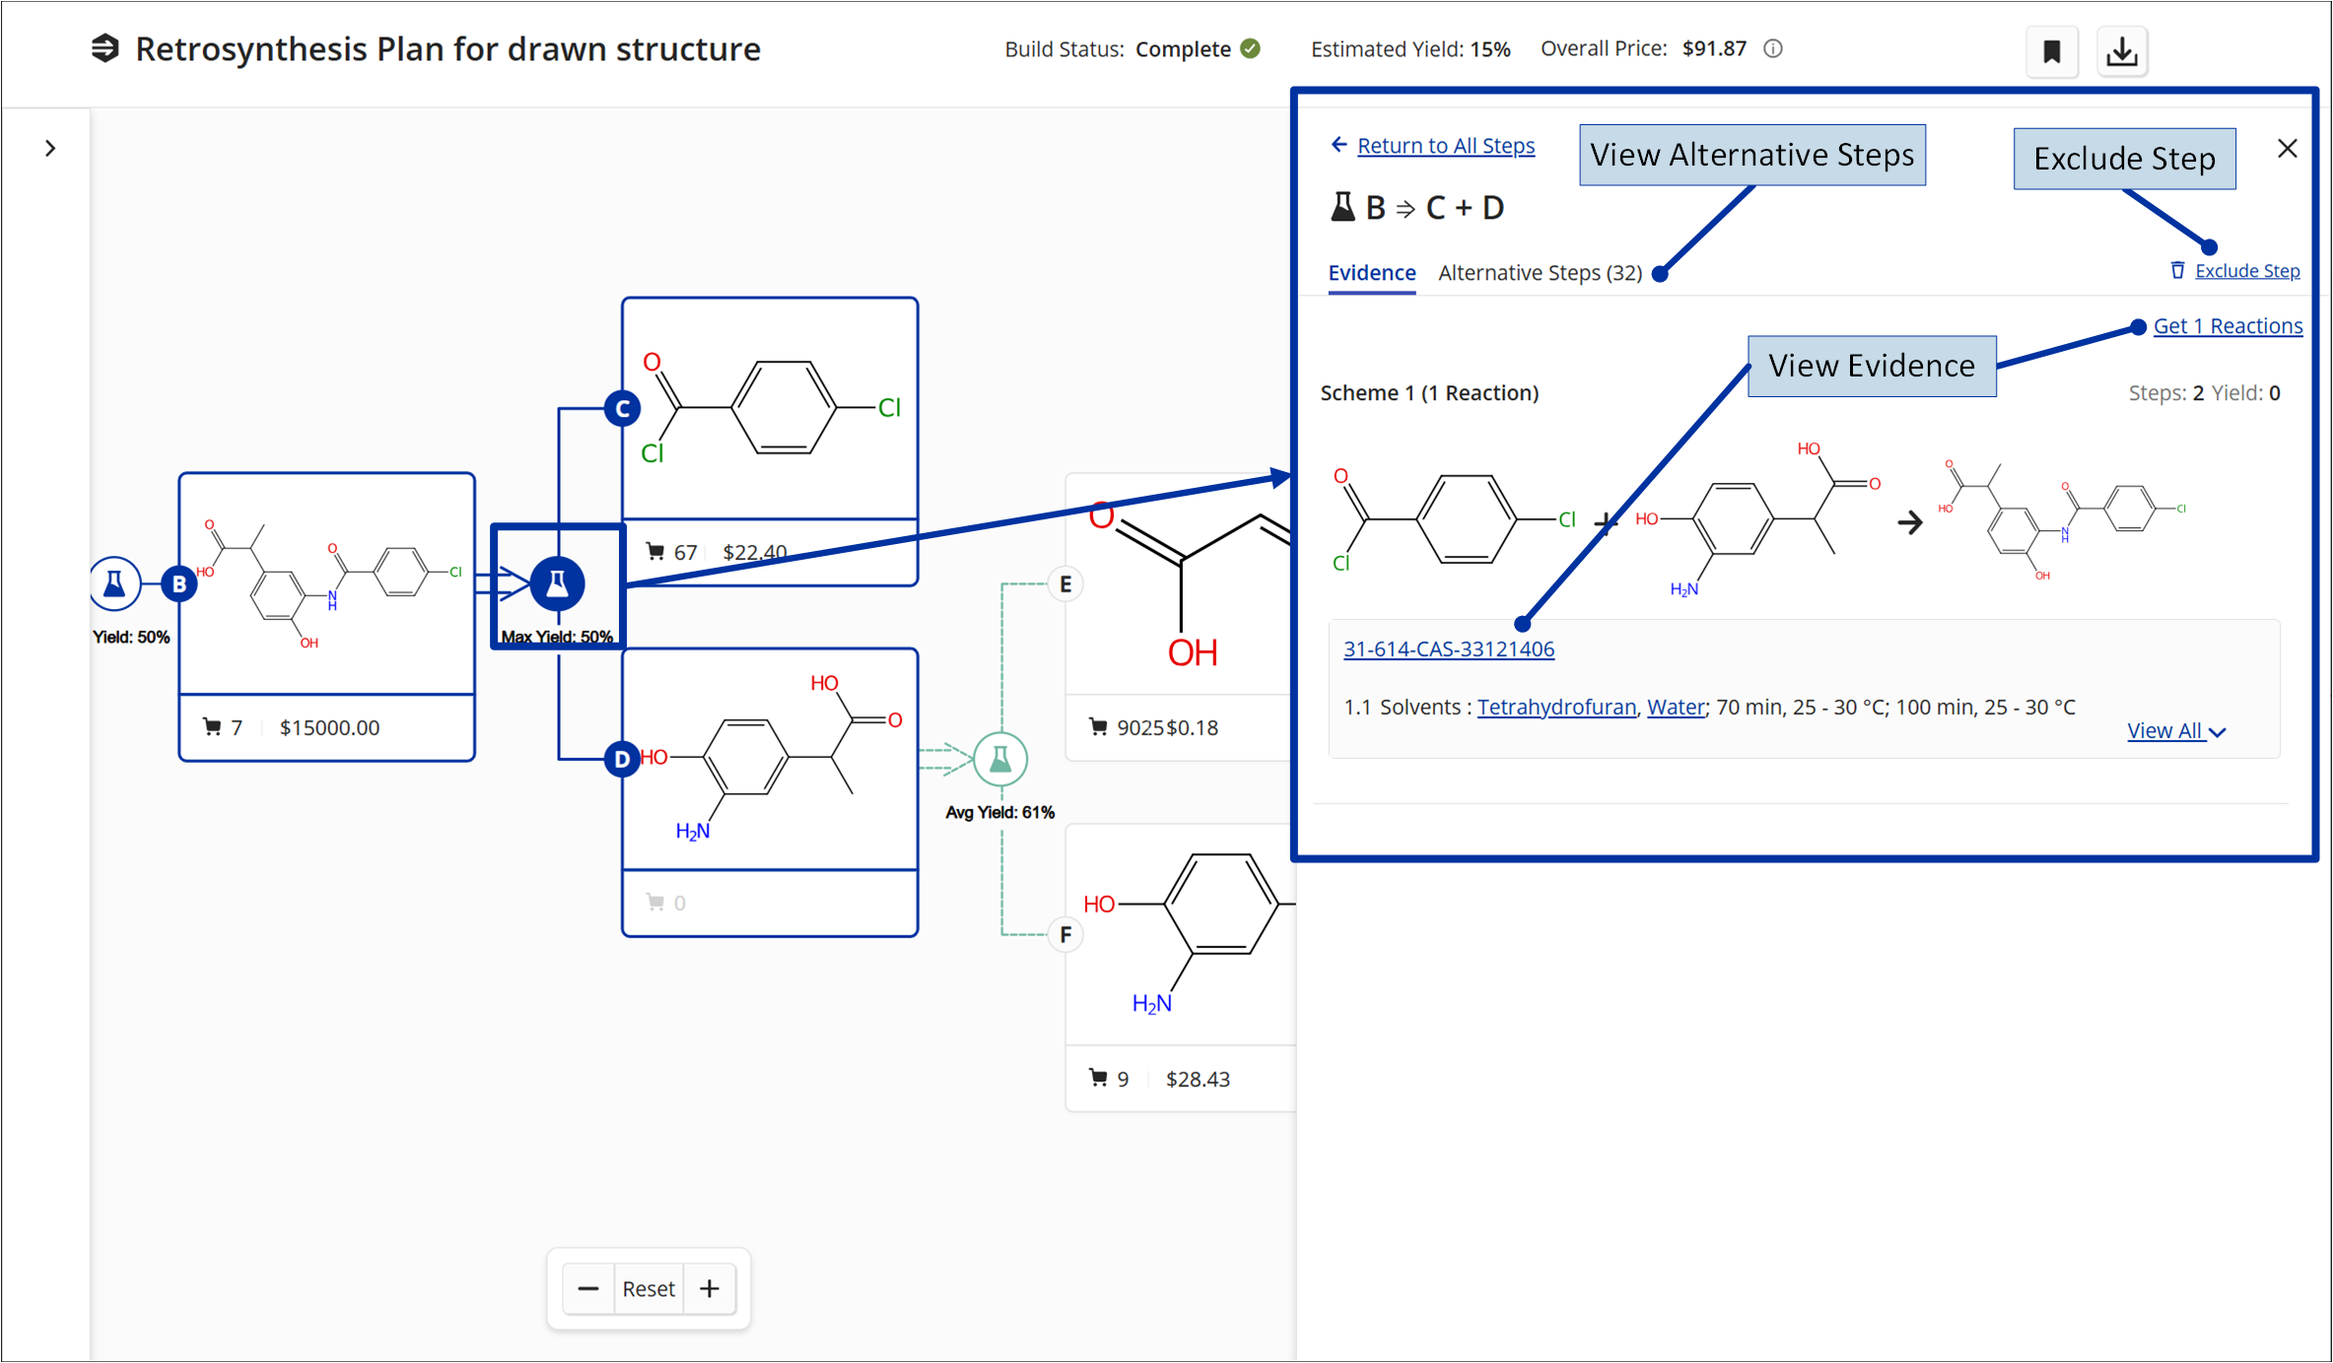Screen dimensions: 2333x1363
Task: Click the back arrow beside Return to All Steps
Action: point(1338,145)
